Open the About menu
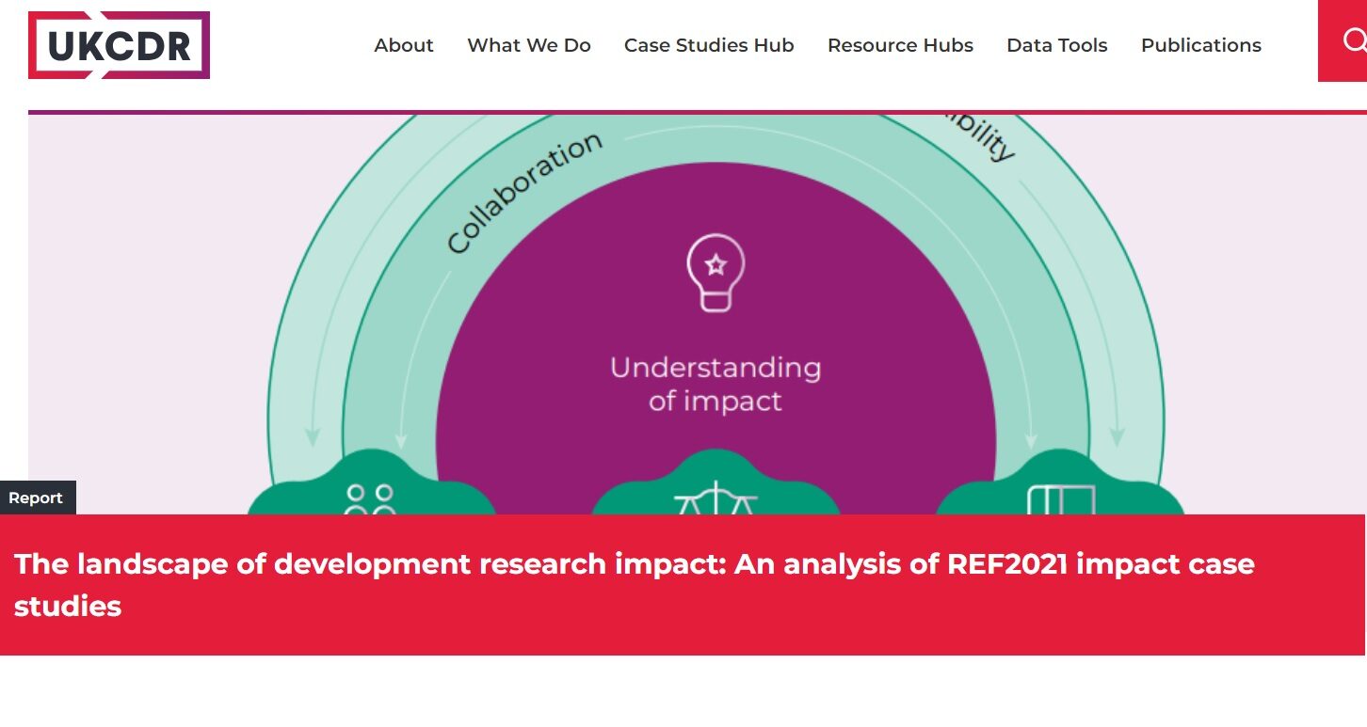 pos(404,45)
